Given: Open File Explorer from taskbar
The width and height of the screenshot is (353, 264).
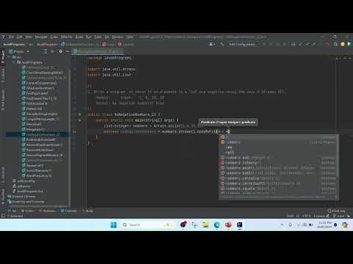Looking at the screenshot, I should pos(205,225).
